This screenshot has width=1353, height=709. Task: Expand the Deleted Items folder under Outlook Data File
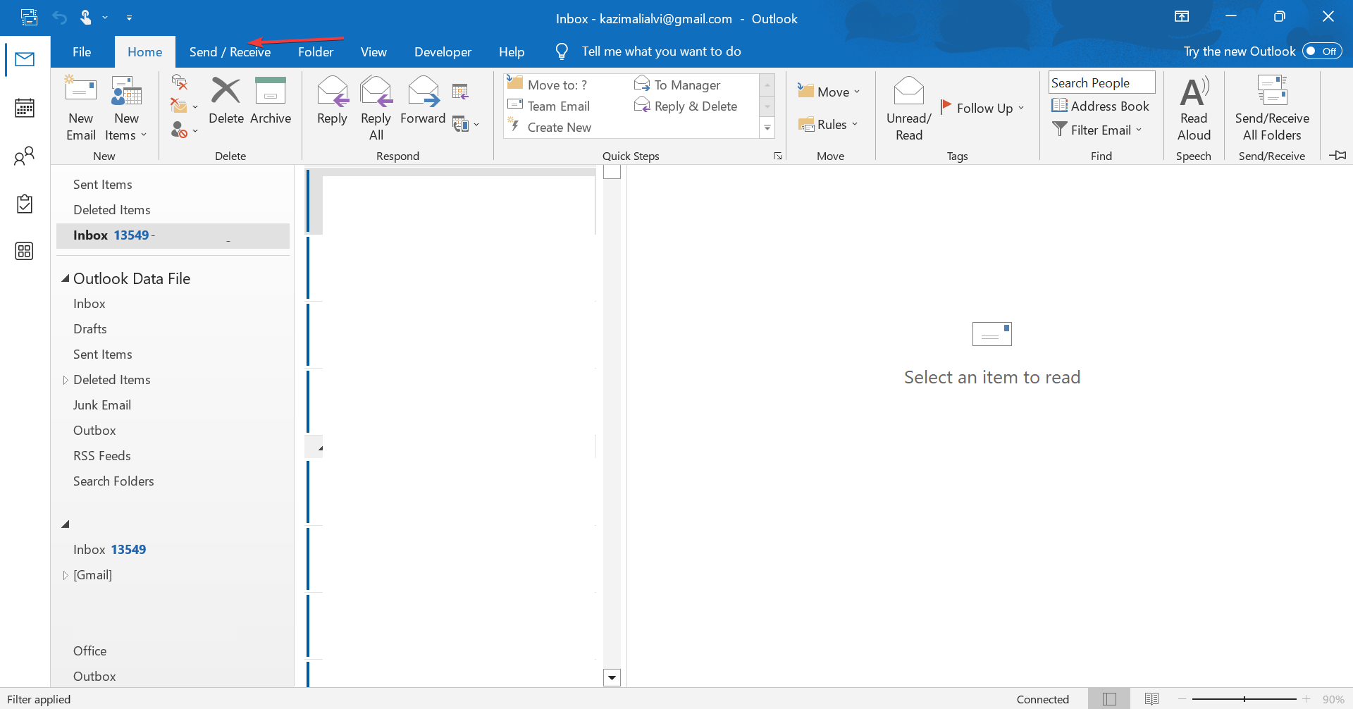(66, 380)
